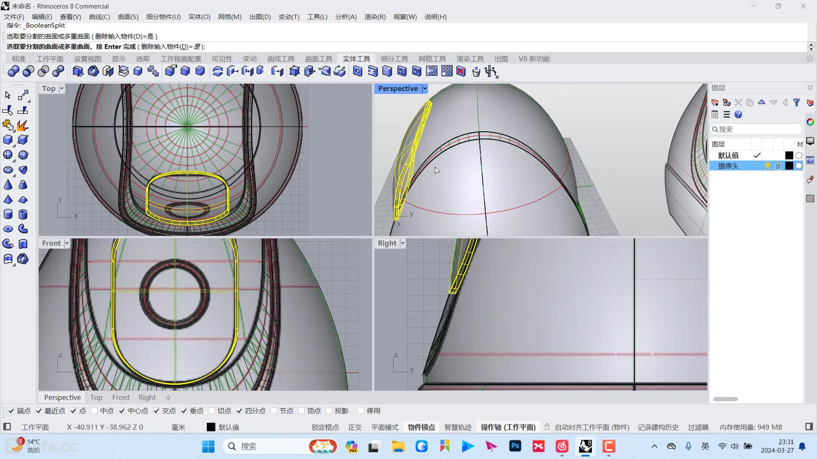Screen dimensions: 817x459
Task: Select the Boolean Intersection tool
Action: tap(43, 71)
